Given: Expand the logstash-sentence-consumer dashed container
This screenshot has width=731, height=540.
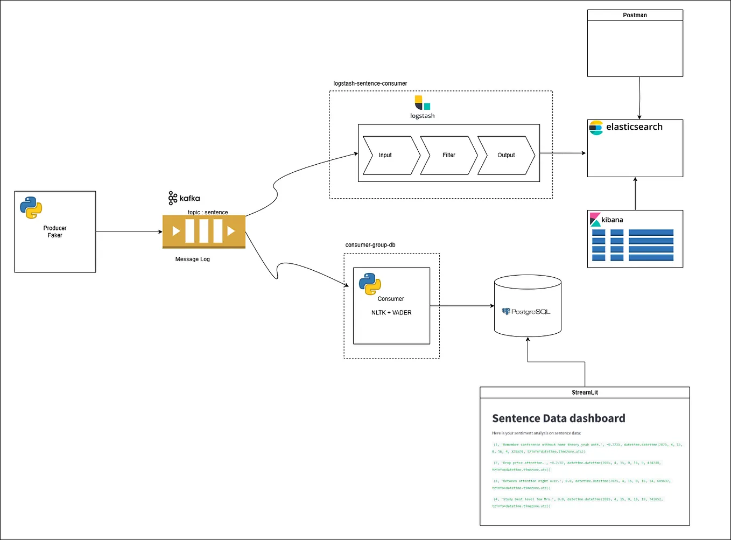Looking at the screenshot, I should click(370, 83).
